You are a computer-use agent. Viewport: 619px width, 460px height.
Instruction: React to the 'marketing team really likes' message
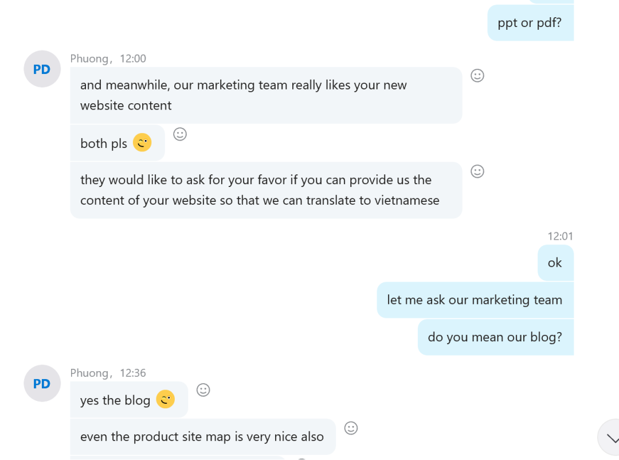(477, 76)
